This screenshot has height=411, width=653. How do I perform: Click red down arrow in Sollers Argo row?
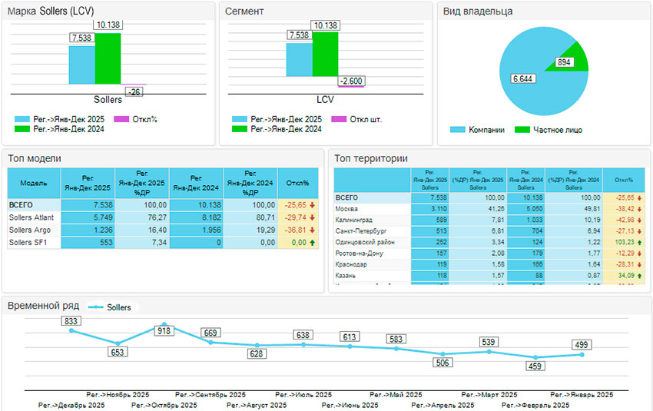tap(313, 230)
